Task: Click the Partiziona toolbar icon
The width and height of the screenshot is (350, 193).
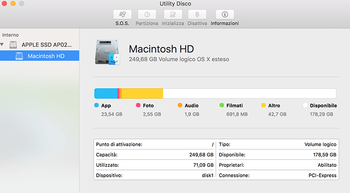Action: click(x=147, y=14)
